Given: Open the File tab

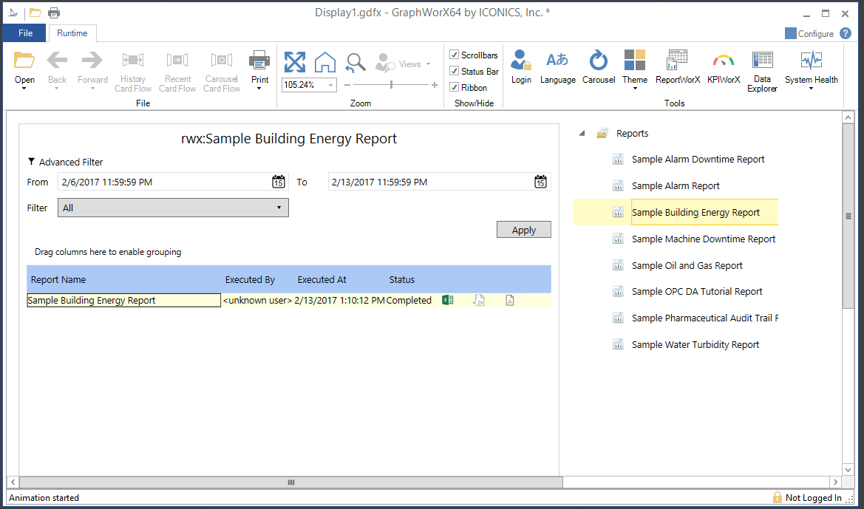Looking at the screenshot, I should (25, 33).
